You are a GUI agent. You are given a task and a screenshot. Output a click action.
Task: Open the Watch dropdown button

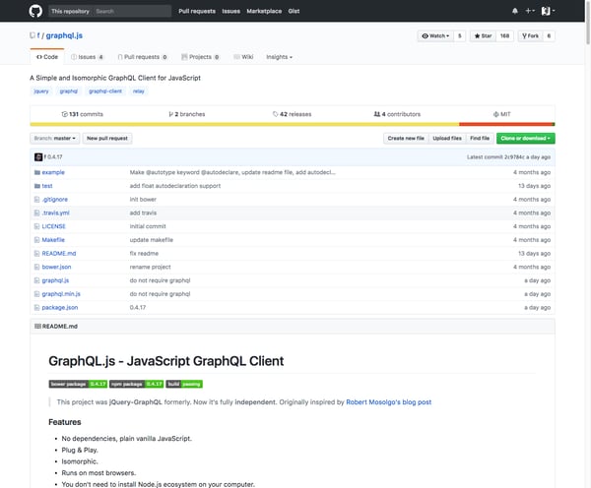click(x=435, y=35)
